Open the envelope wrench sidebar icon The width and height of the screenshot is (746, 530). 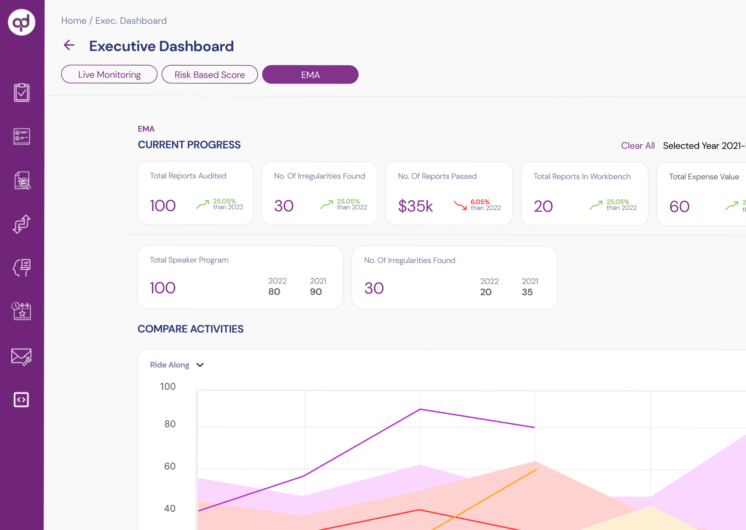21,357
